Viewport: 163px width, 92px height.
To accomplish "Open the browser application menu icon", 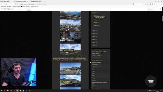I will [161, 4].
